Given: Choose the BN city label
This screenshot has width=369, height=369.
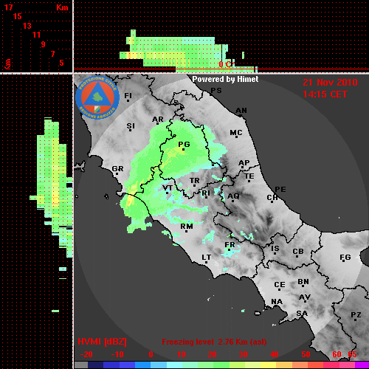Looking at the screenshot, I should tap(303, 282).
